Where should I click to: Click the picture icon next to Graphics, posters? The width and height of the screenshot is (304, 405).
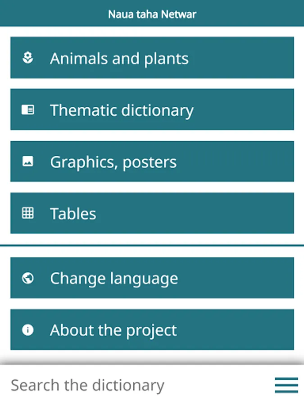27,161
